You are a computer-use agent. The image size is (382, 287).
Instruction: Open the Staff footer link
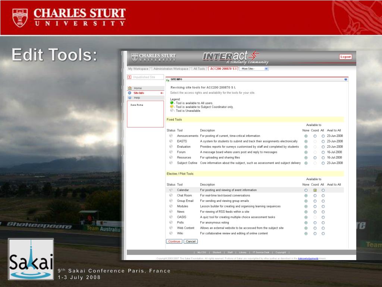pos(230,252)
